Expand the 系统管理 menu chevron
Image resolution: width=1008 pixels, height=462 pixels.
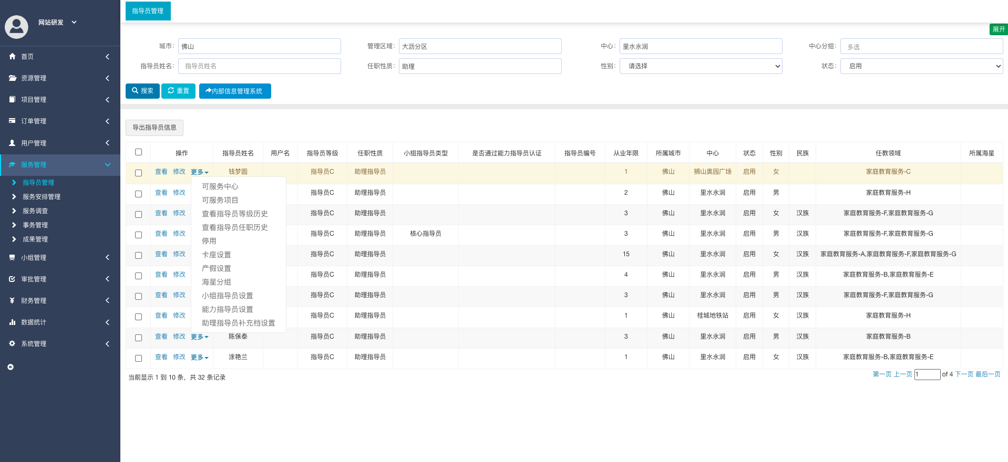[x=107, y=343]
